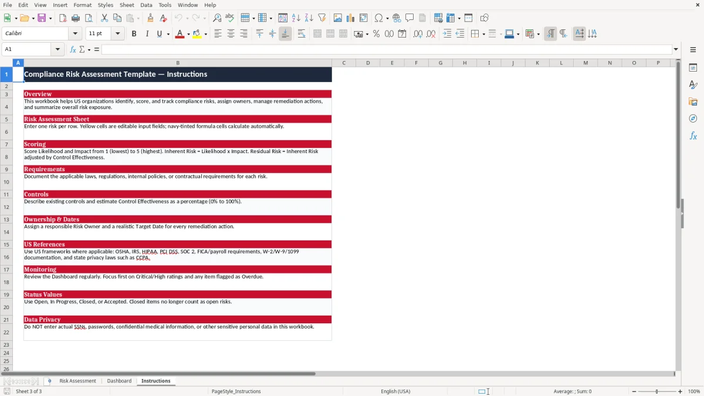Click the AutoFilter funnel icon

[x=322, y=18]
